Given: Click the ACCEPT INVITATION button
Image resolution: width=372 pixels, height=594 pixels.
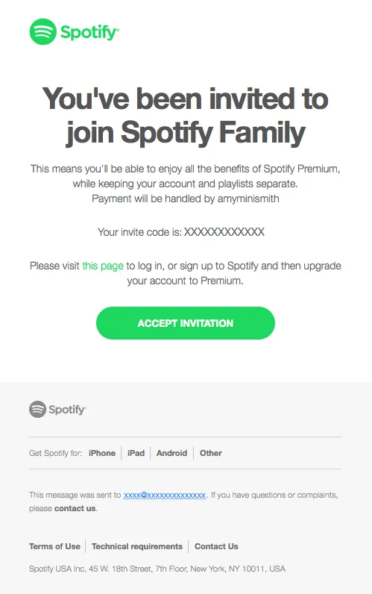Looking at the screenshot, I should click(186, 323).
